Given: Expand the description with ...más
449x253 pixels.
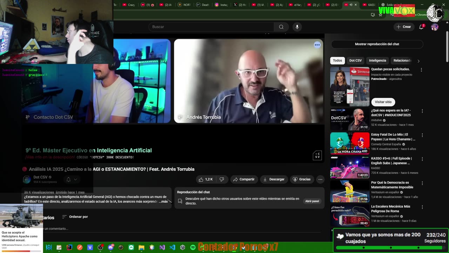Looking at the screenshot, I should click(163, 201).
